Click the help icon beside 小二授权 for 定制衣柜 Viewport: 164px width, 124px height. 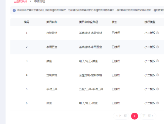pos(157,75)
